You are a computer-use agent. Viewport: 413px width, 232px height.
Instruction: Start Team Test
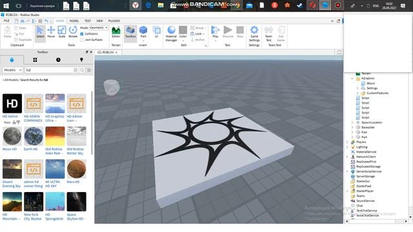(x=268, y=34)
